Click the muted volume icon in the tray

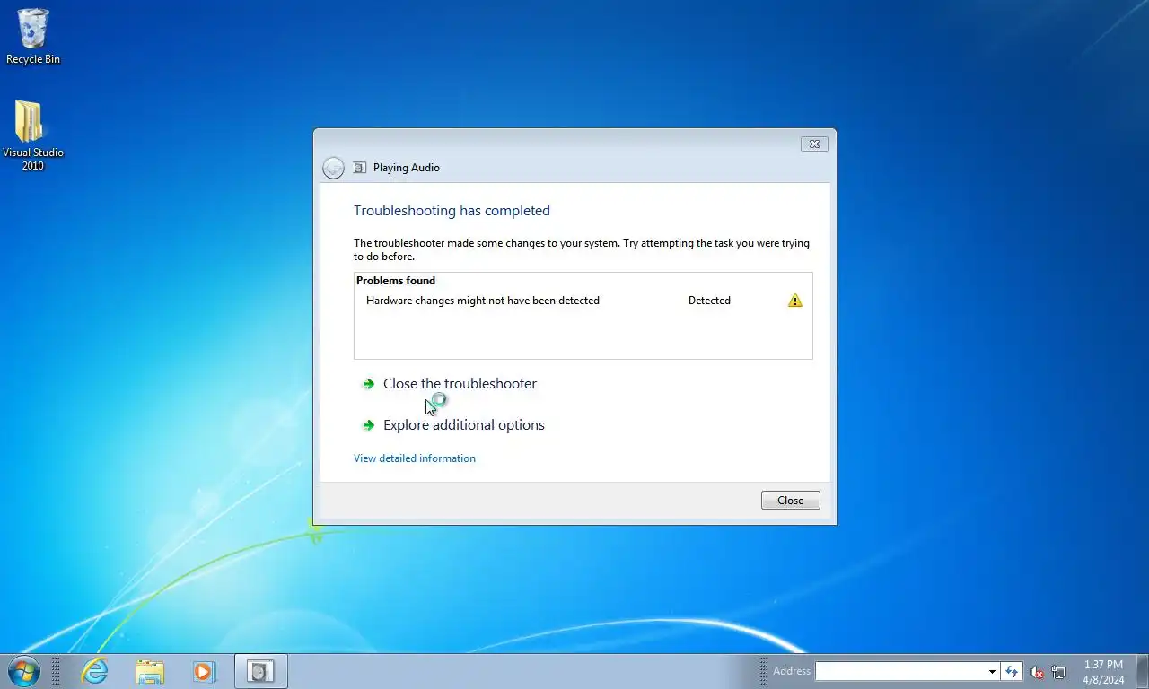pyautogui.click(x=1036, y=672)
